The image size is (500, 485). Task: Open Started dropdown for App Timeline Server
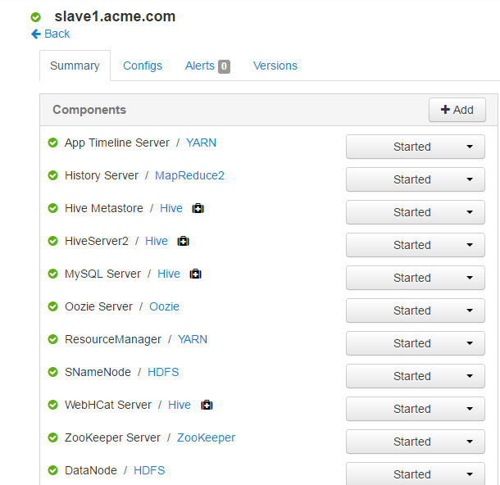(x=416, y=147)
